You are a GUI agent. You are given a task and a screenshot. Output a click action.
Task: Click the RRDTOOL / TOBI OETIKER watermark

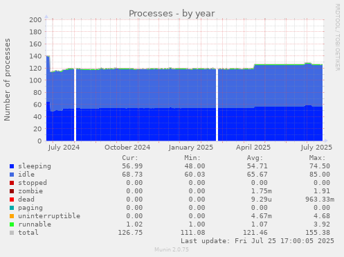click(337, 37)
